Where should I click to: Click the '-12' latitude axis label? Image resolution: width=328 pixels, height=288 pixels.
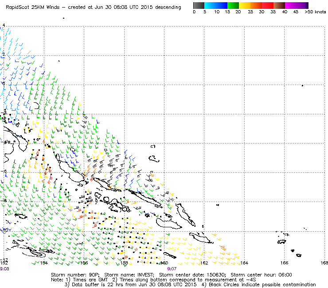(x=4, y=260)
